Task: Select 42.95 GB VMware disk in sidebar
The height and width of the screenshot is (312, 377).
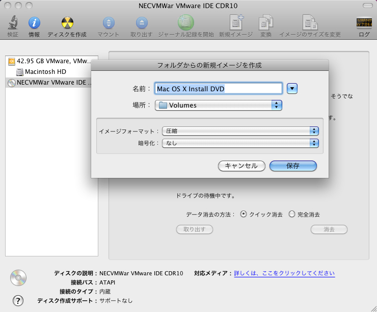Action: point(51,61)
